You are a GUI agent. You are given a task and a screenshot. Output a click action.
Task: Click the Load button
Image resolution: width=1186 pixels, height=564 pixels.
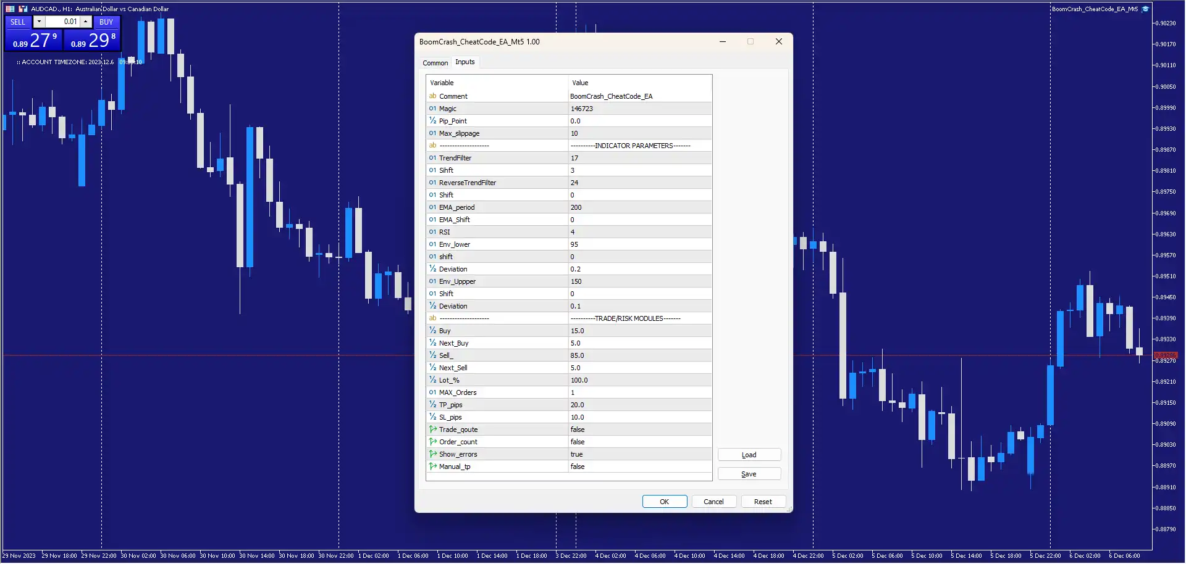pyautogui.click(x=749, y=455)
